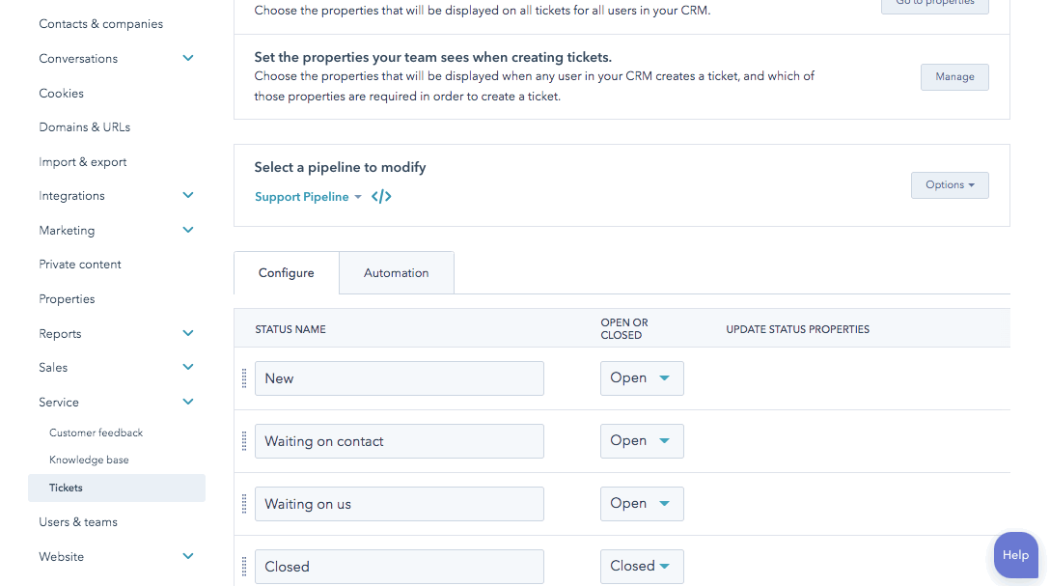
Task: Grab the drag handle for New status
Action: pos(244,378)
